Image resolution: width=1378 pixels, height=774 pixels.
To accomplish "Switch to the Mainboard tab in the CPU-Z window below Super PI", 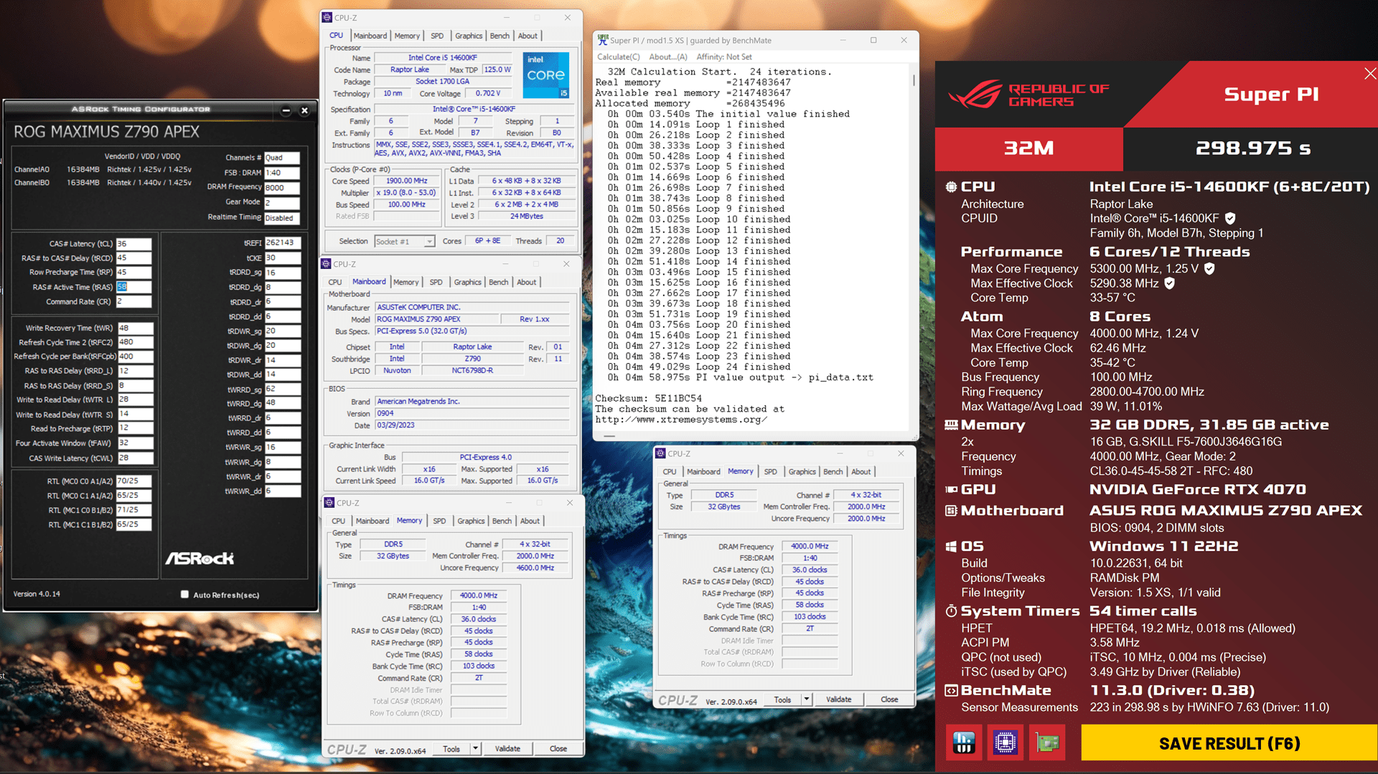I will 703,471.
